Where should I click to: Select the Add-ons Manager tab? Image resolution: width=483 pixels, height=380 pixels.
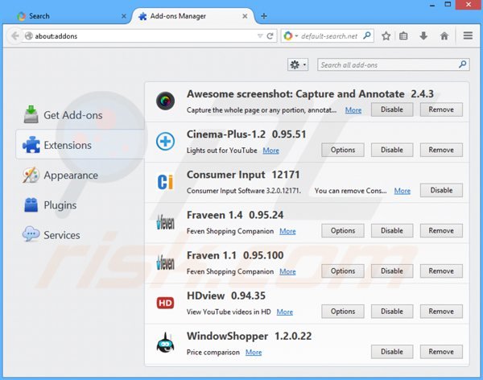(x=192, y=16)
